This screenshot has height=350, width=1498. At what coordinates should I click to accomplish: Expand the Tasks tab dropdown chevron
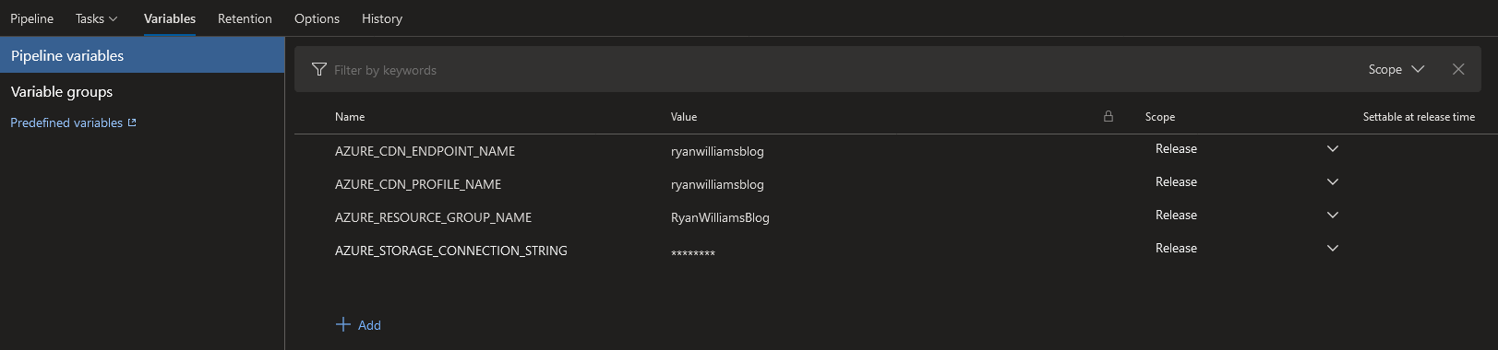(114, 18)
